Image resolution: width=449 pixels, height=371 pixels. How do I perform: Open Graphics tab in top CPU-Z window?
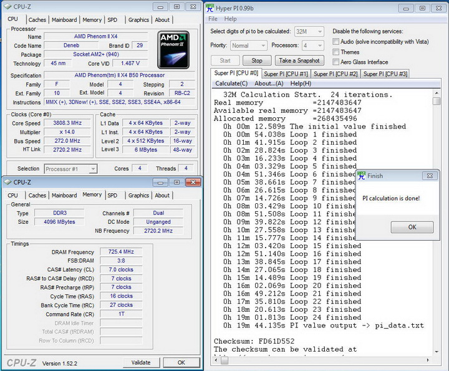click(x=138, y=20)
